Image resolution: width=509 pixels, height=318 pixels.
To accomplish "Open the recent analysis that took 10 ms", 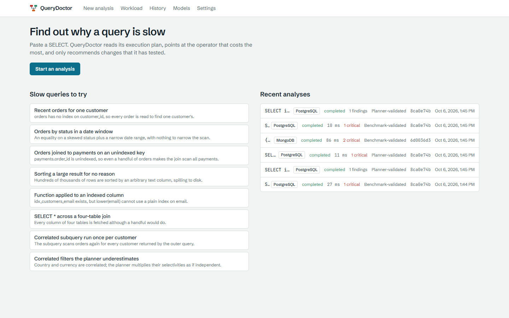I will click(370, 125).
